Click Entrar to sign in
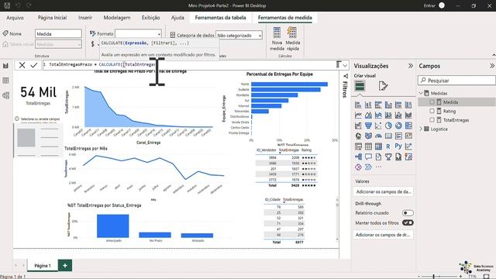 point(429,5)
